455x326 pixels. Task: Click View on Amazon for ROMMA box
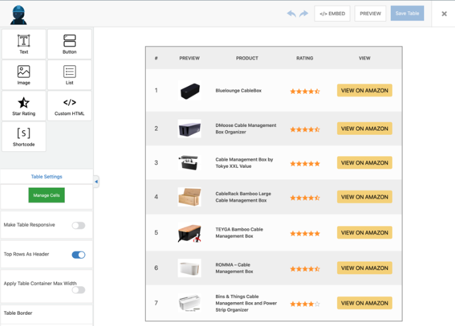point(364,268)
